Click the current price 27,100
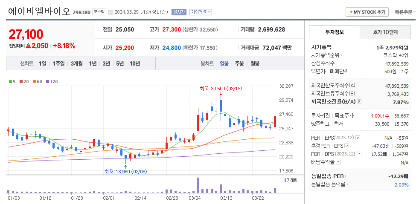 click(x=26, y=34)
